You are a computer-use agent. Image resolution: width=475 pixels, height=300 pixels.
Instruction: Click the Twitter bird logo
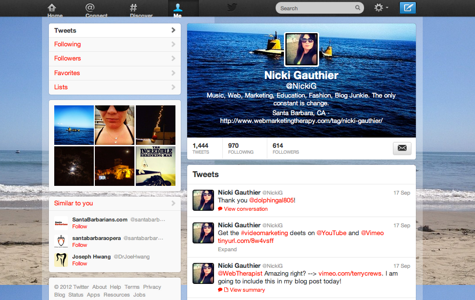pyautogui.click(x=232, y=7)
